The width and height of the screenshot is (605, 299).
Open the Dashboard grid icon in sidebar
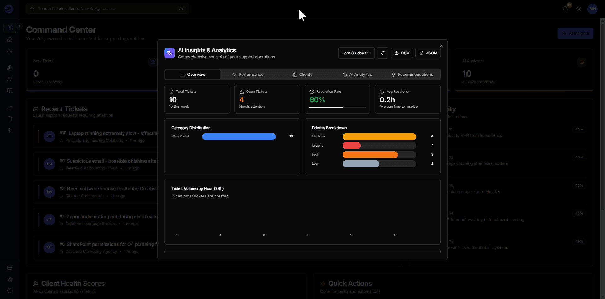(10, 28)
